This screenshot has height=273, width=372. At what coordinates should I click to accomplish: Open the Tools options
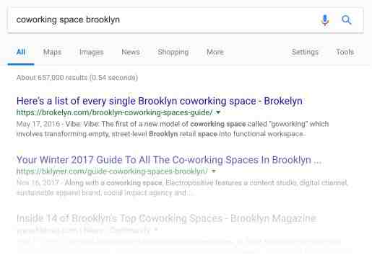click(x=345, y=52)
